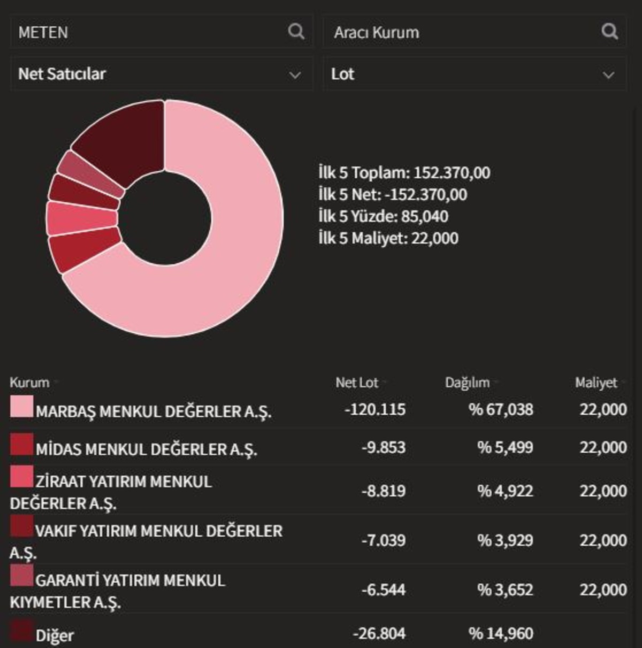Open the Net Satıcılar dropdown
The width and height of the screenshot is (642, 648).
pyautogui.click(x=161, y=74)
